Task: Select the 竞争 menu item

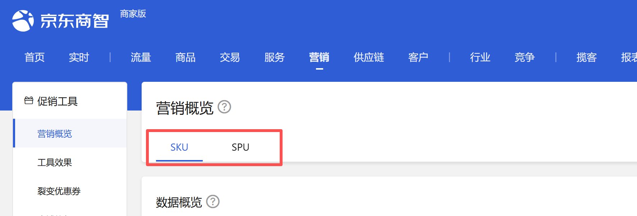Action: tap(525, 57)
